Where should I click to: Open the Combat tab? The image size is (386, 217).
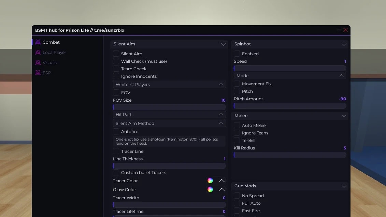coord(51,42)
